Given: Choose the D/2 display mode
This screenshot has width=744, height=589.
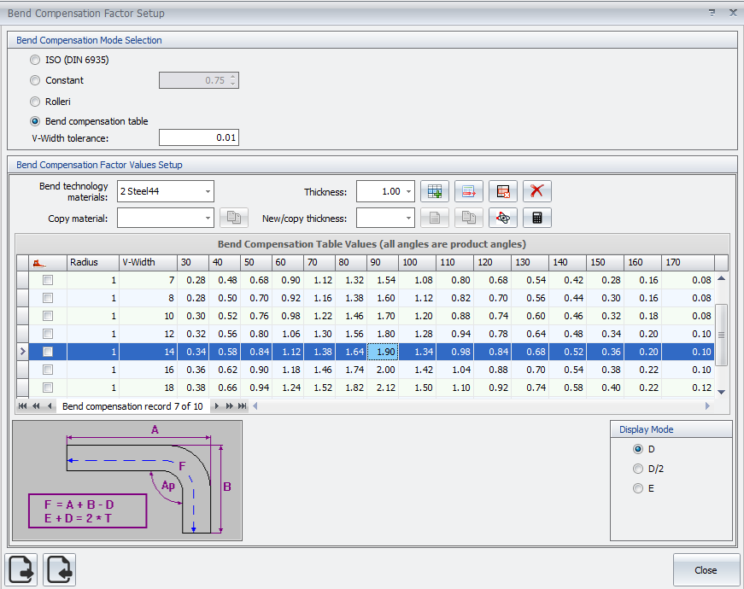Looking at the screenshot, I should 638,469.
